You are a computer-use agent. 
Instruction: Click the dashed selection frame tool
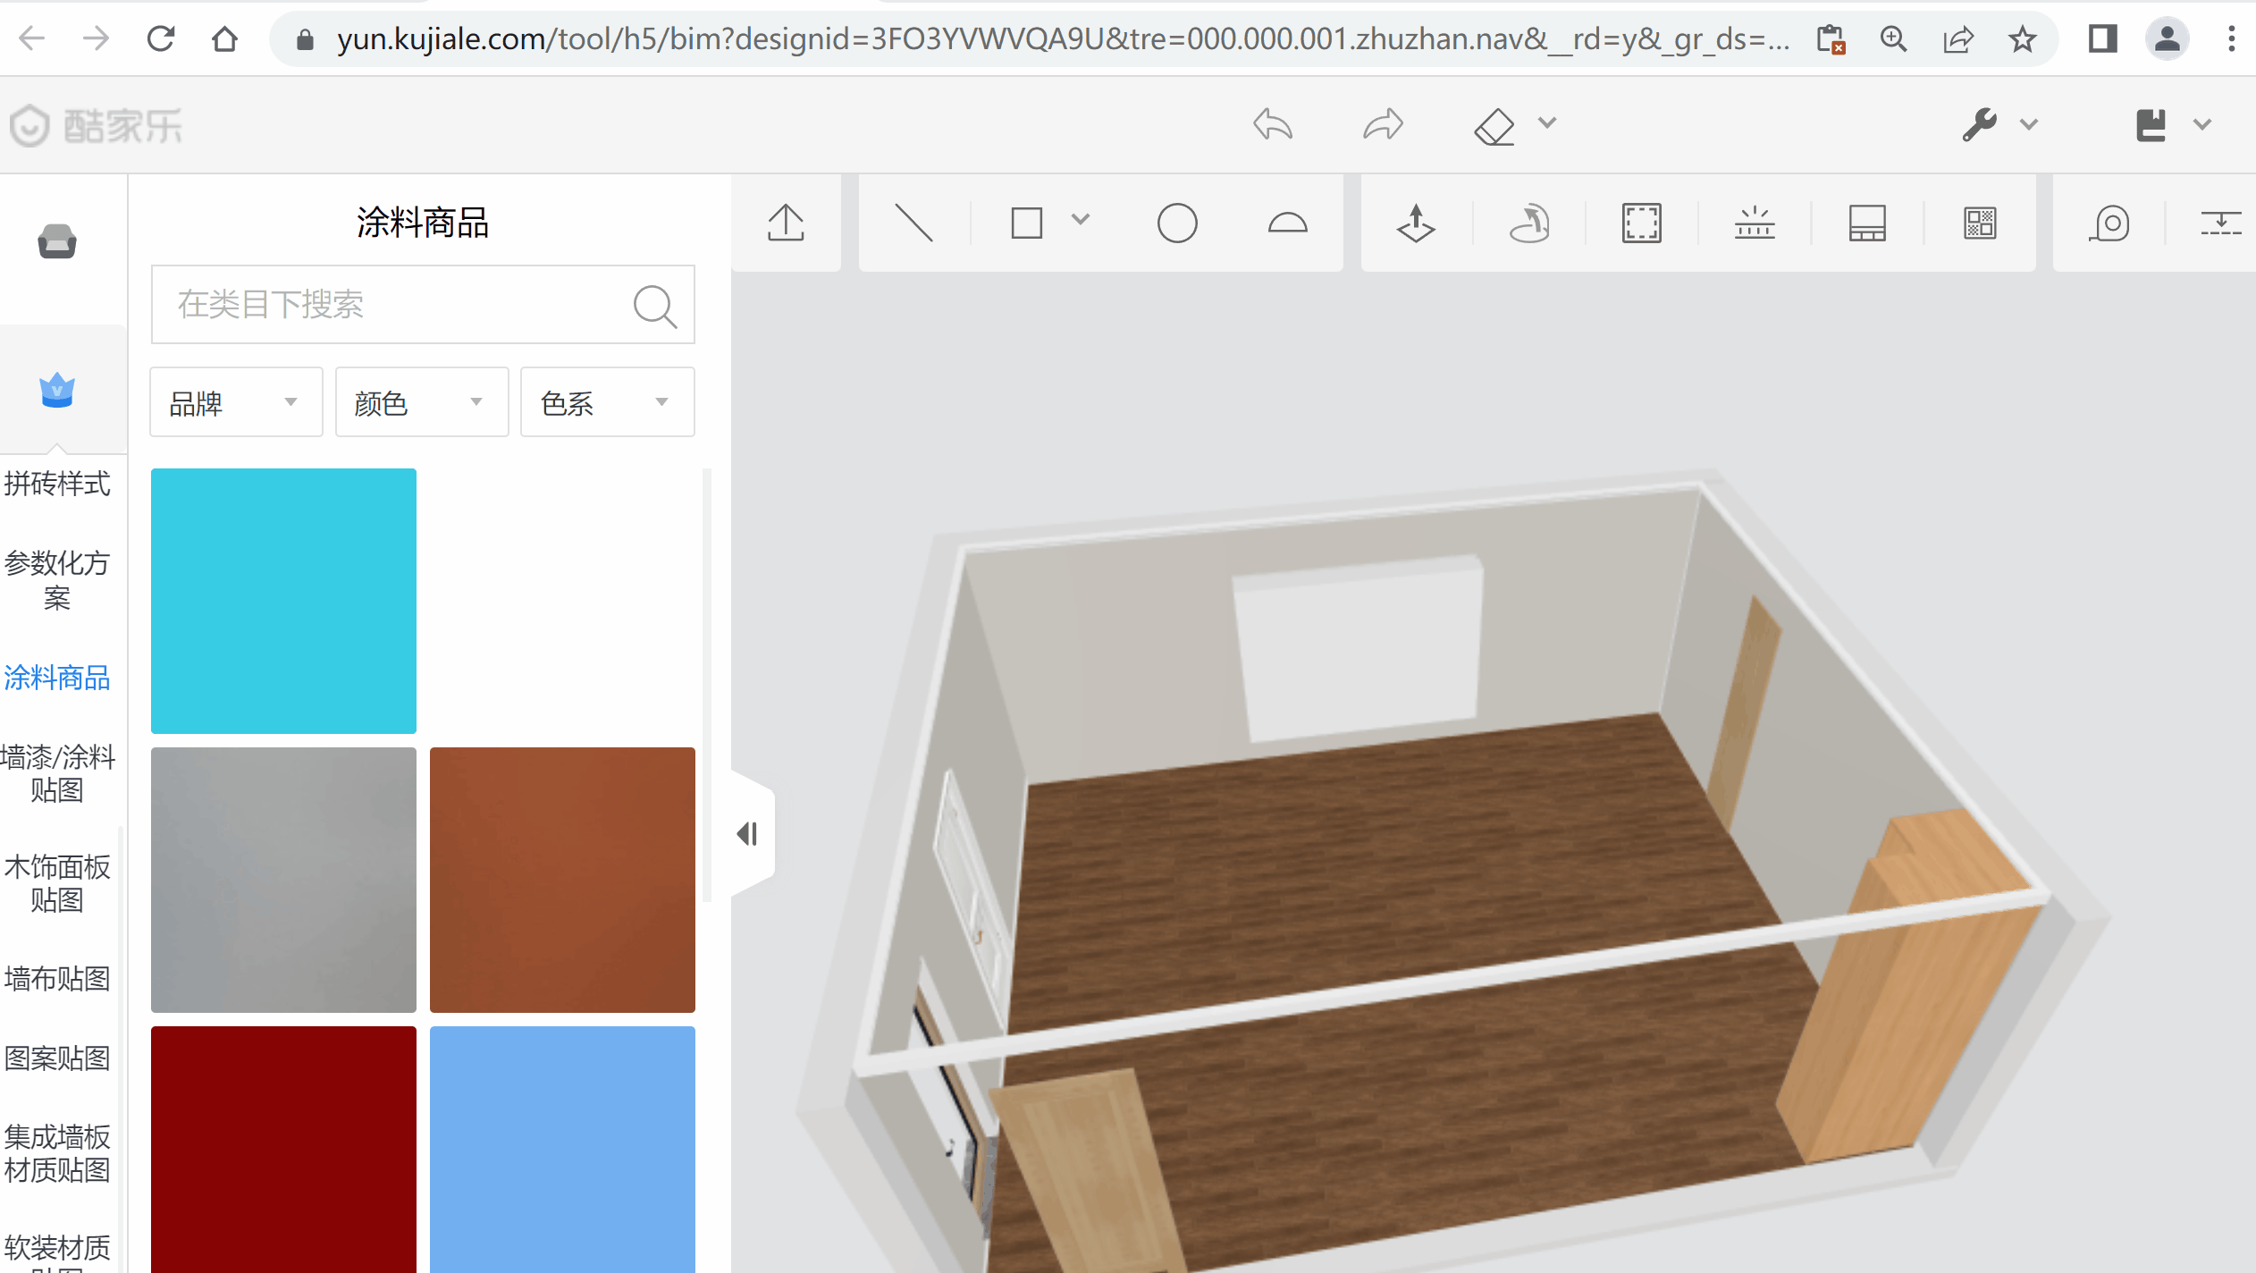pyautogui.click(x=1641, y=223)
